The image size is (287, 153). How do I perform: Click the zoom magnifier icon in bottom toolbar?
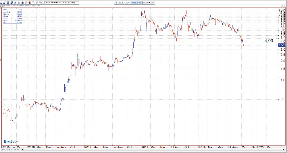[x=18, y=150]
